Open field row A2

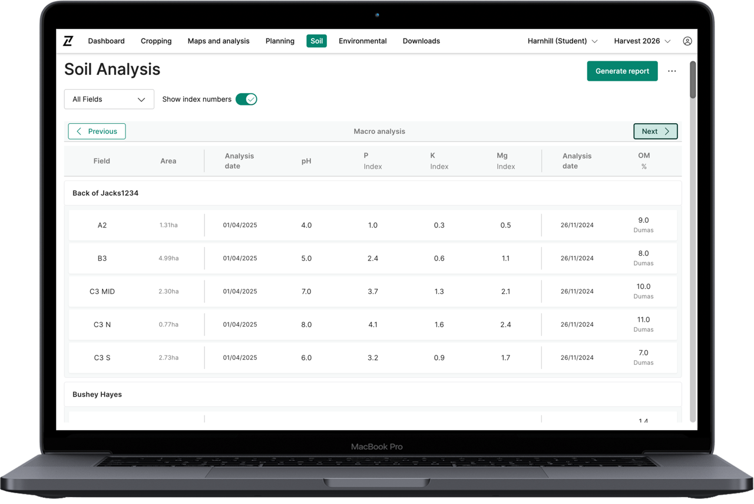coord(373,225)
